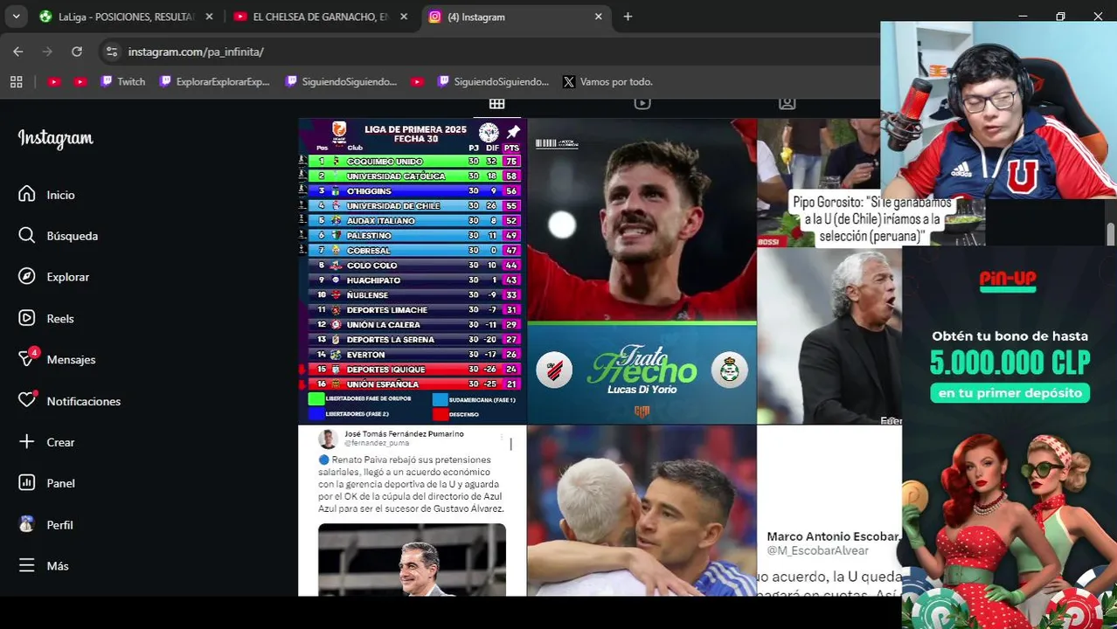Switch to EL CHELSEA DE GARNACHO tab
Viewport: 1117px width, 629px height.
(321, 17)
